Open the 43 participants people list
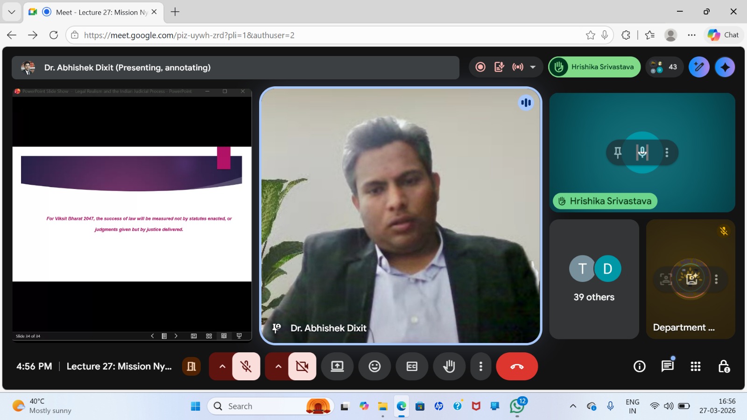This screenshot has height=420, width=747. 664,67
